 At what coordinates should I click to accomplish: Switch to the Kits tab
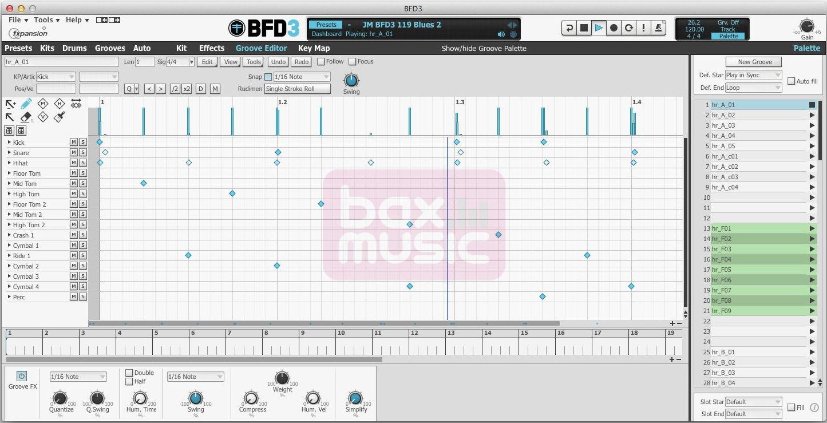pos(47,48)
